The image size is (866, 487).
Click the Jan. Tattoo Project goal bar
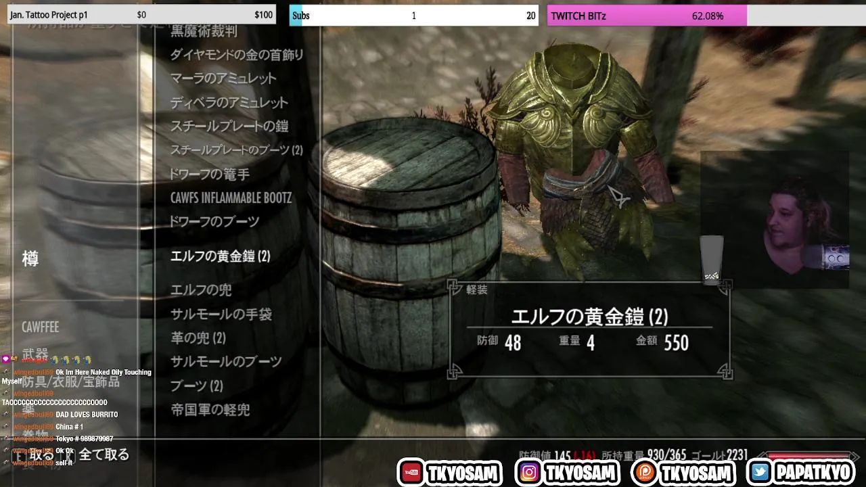141,15
